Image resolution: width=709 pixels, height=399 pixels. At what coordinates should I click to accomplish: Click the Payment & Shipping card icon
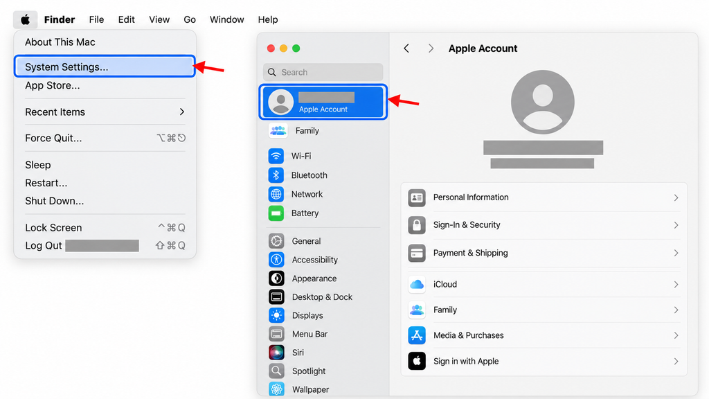pos(417,253)
